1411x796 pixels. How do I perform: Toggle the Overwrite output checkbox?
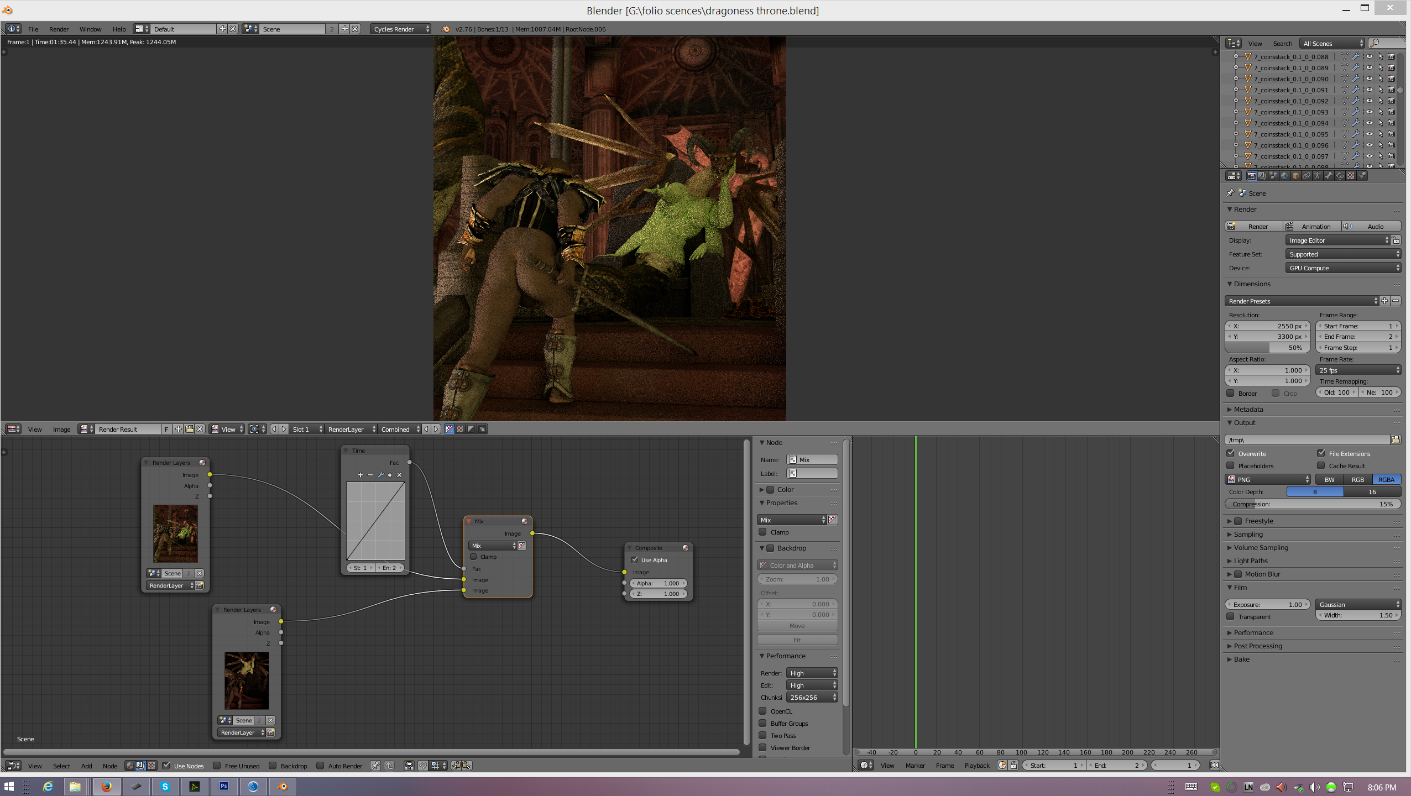coord(1231,453)
